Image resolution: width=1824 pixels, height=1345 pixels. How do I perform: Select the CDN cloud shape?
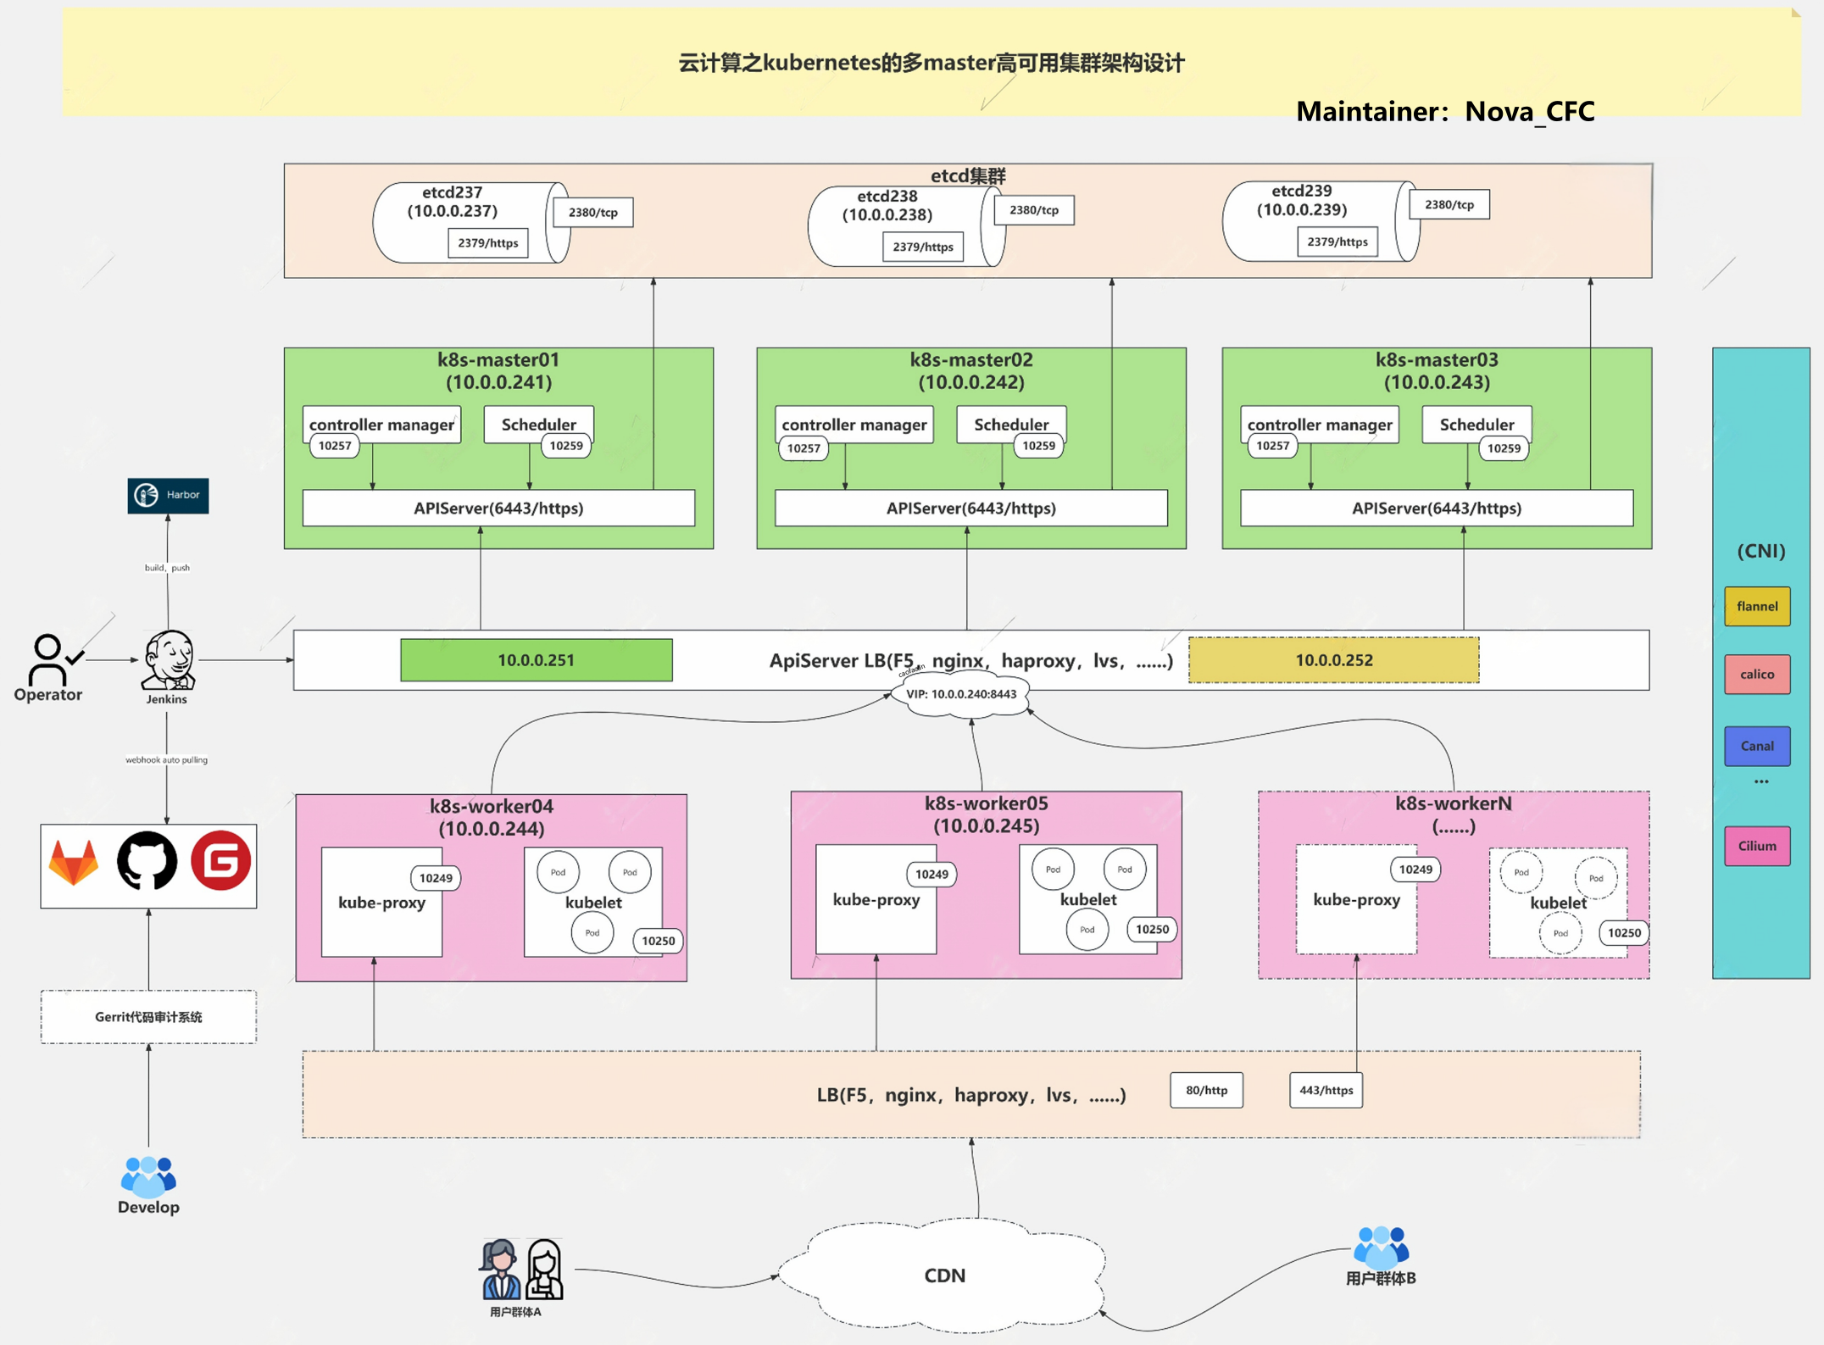pos(943,1276)
